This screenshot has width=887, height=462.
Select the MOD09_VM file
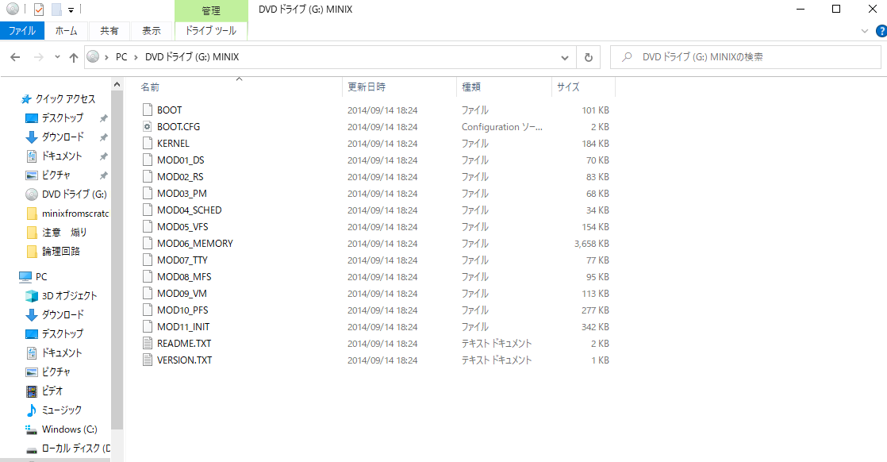click(x=182, y=294)
